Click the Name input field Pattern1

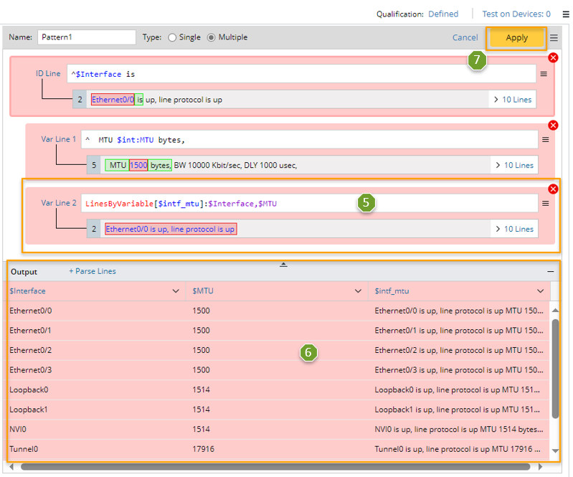click(86, 37)
